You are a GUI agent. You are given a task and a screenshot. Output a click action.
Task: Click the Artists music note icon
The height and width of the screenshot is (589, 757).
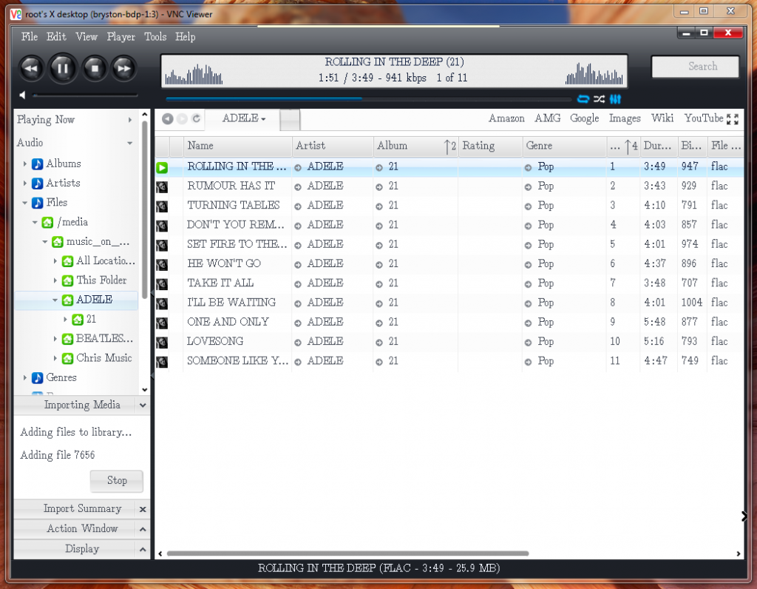tap(37, 183)
